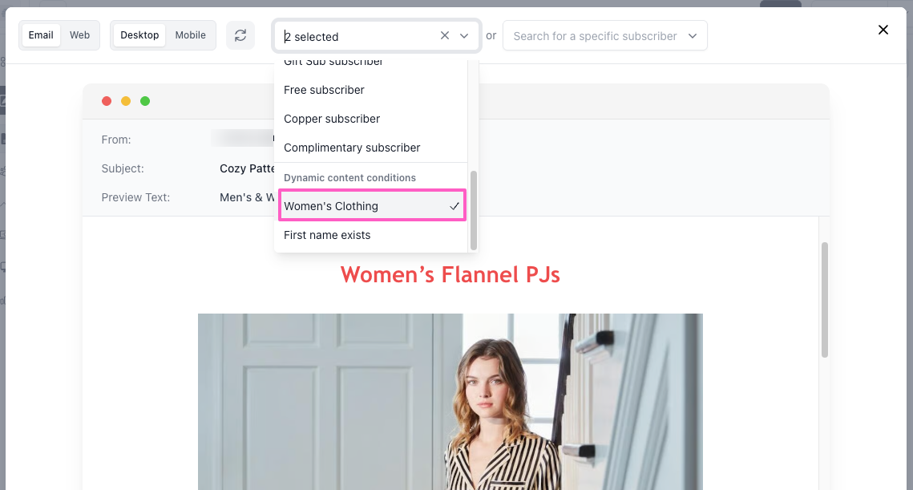This screenshot has height=490, width=913.
Task: Switch to Web preview
Action: (79, 35)
